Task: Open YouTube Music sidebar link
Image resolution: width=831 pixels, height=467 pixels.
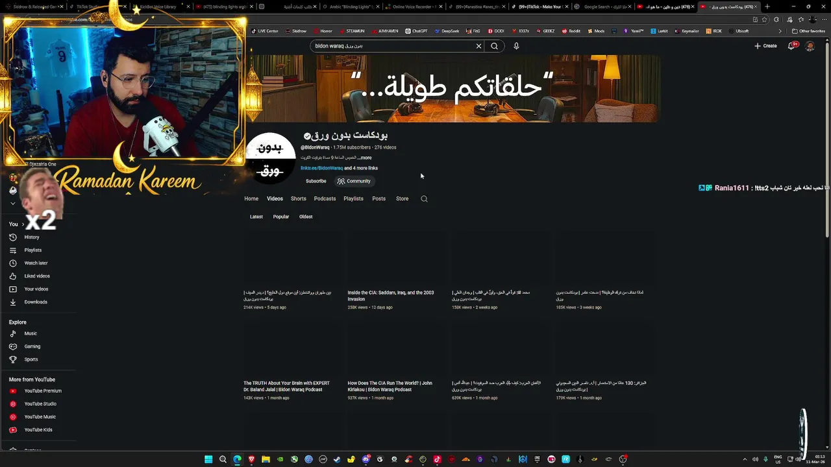Action: point(39,417)
